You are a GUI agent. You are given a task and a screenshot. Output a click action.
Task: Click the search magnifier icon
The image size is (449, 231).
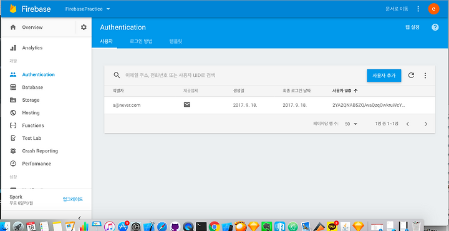(x=117, y=75)
